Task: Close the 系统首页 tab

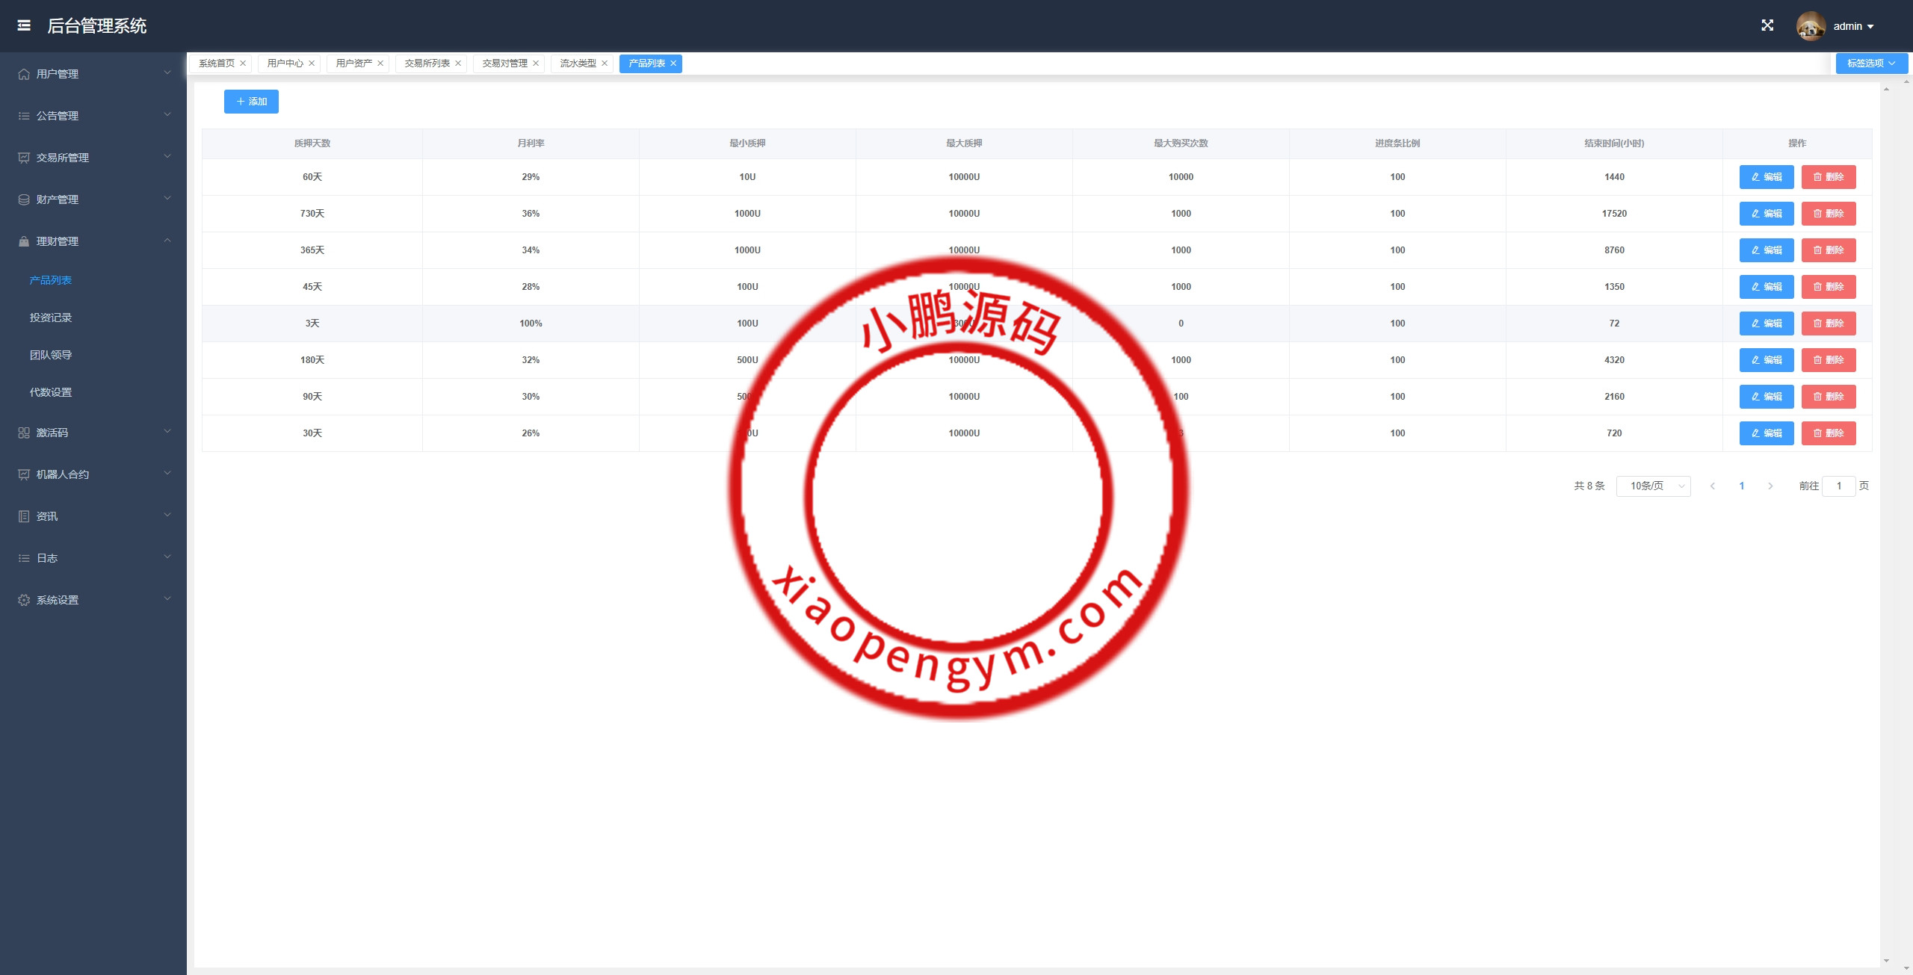Action: pyautogui.click(x=243, y=64)
